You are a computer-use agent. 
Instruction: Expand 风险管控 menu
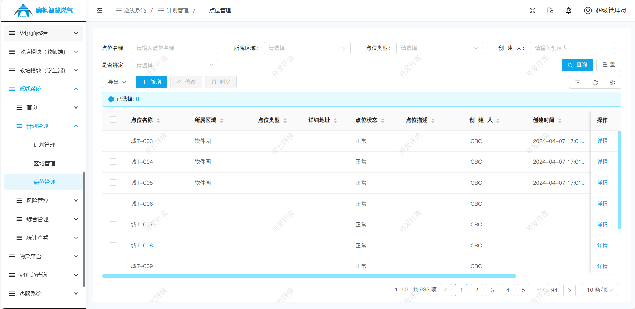[x=43, y=200]
